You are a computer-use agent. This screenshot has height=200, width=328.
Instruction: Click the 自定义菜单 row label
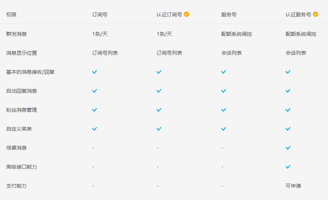pyautogui.click(x=19, y=129)
